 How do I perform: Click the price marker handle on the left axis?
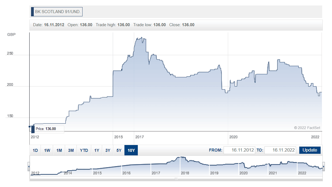[30, 127]
